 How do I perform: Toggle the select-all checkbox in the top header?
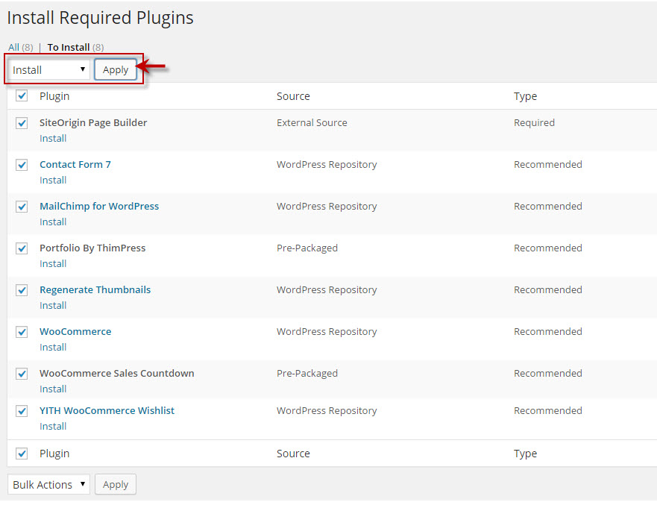[x=22, y=95]
